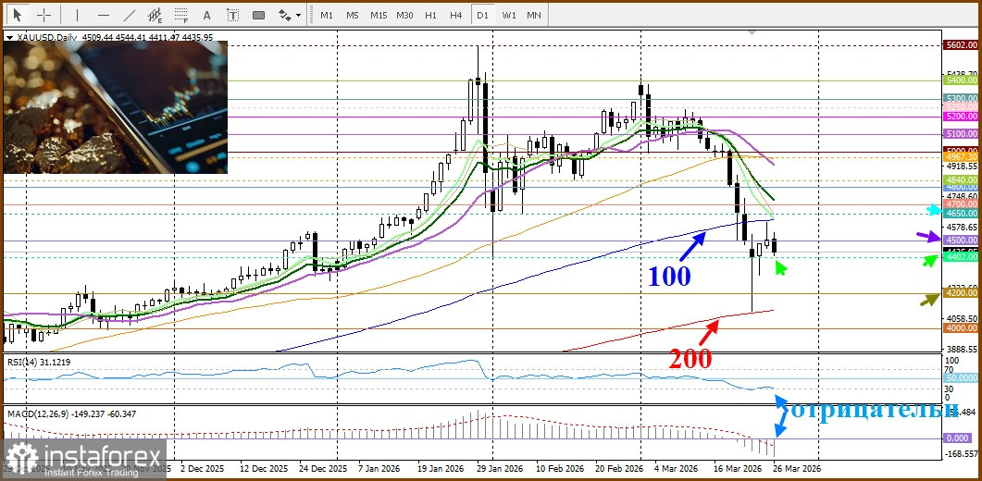This screenshot has height=481, width=982.
Task: Choose the text 'A' tool
Action: (207, 15)
